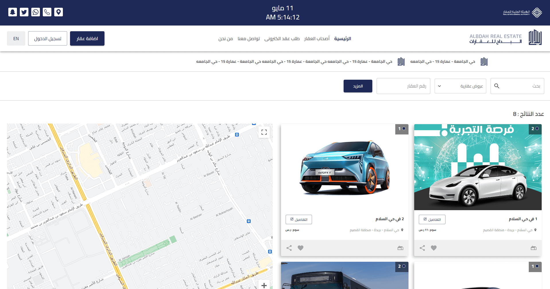Viewport: 550px width, 289px height.
Task: Open the WhatsApp contact icon
Action: coord(36,12)
